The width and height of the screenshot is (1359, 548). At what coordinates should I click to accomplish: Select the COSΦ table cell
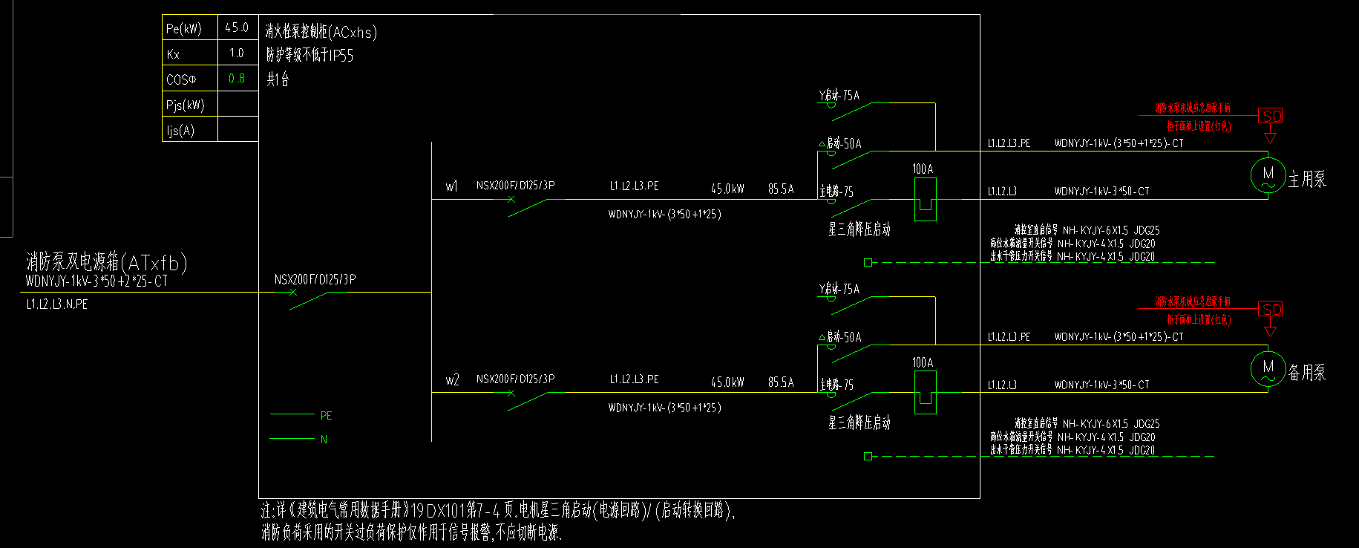tap(190, 78)
